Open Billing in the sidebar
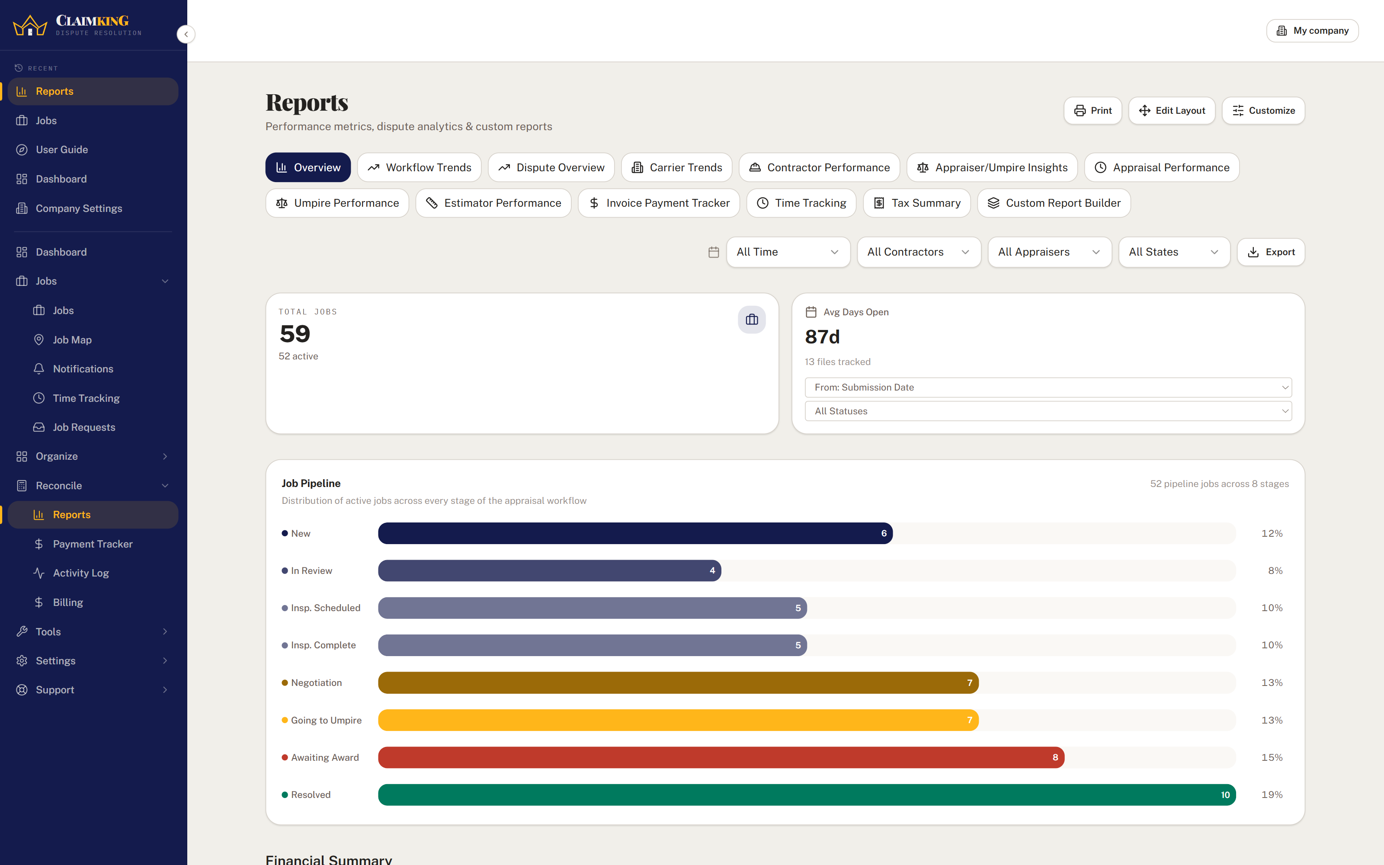The image size is (1384, 865). 93,602
